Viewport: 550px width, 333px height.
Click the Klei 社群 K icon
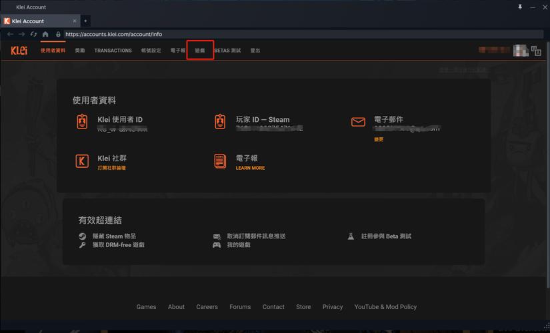[x=82, y=161]
